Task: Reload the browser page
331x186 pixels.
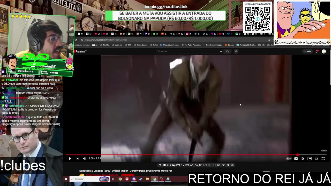Action: coord(76,40)
